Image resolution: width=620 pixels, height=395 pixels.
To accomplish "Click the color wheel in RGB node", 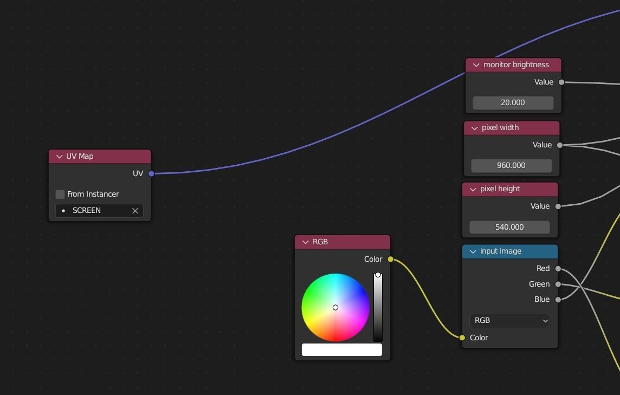I will (x=335, y=307).
